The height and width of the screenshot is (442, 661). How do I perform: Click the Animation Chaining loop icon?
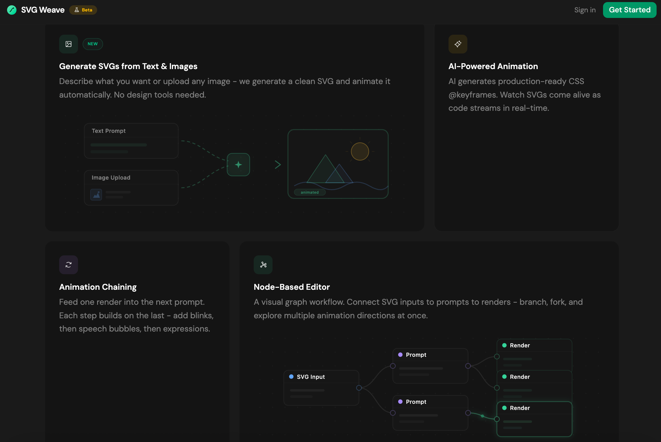point(69,265)
